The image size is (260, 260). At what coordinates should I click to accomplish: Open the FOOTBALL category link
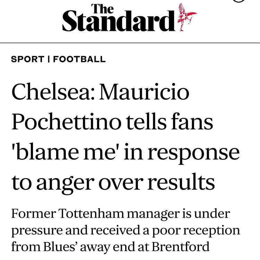coord(79,59)
